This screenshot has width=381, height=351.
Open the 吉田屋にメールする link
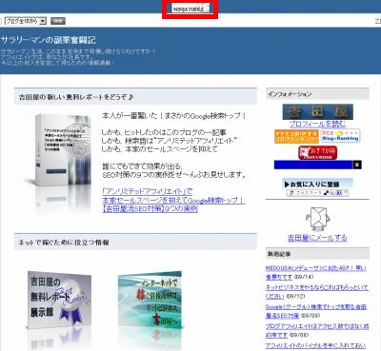pos(317,238)
